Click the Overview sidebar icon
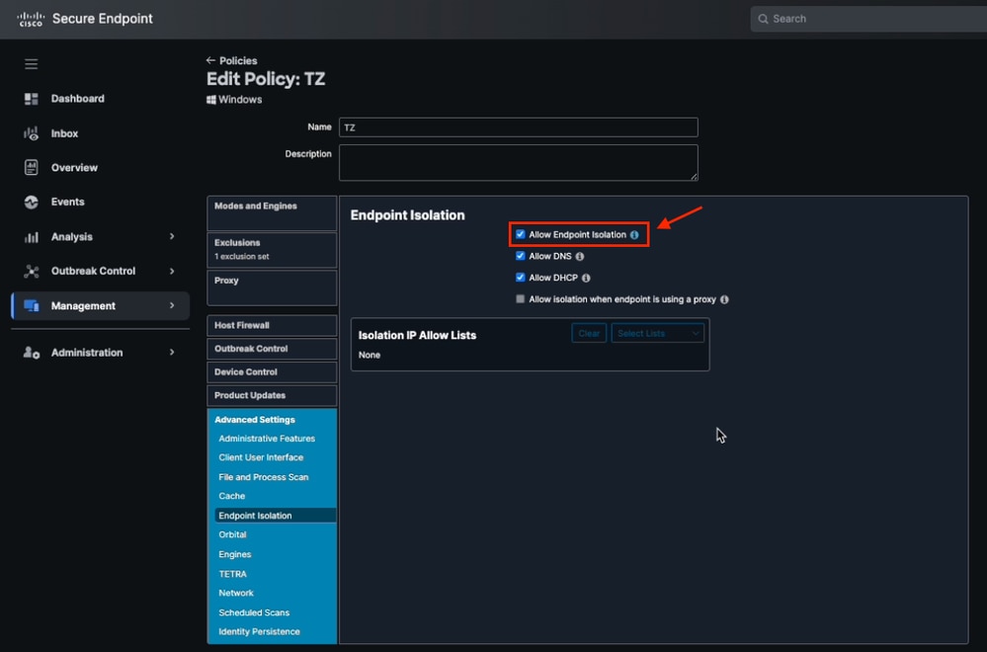987x652 pixels. click(31, 167)
